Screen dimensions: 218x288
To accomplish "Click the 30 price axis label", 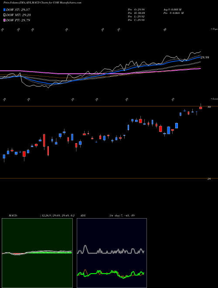I will 209,107.
